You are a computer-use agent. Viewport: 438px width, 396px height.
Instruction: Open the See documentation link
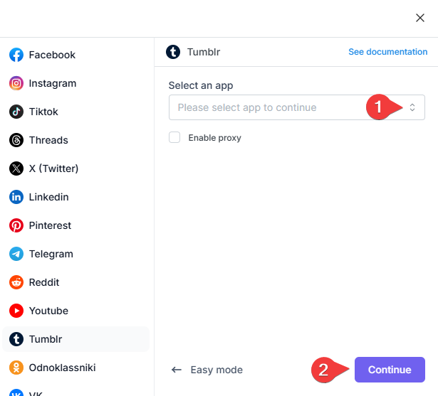[x=388, y=52]
